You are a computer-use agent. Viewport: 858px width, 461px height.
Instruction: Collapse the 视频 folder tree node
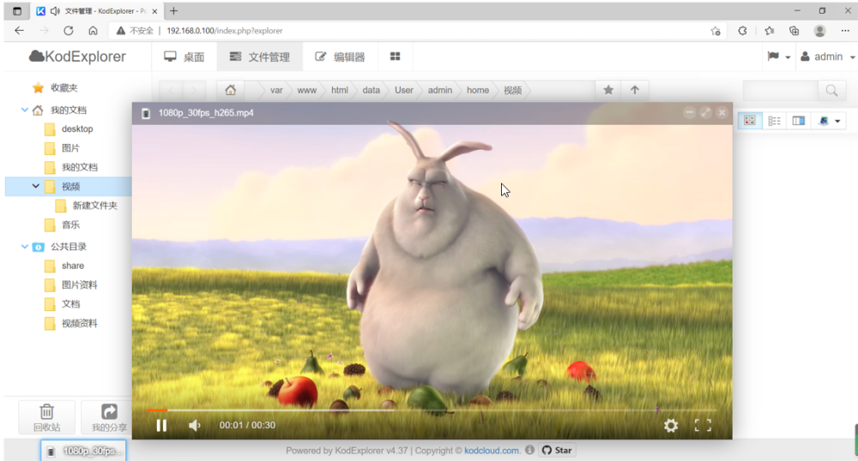pos(36,186)
